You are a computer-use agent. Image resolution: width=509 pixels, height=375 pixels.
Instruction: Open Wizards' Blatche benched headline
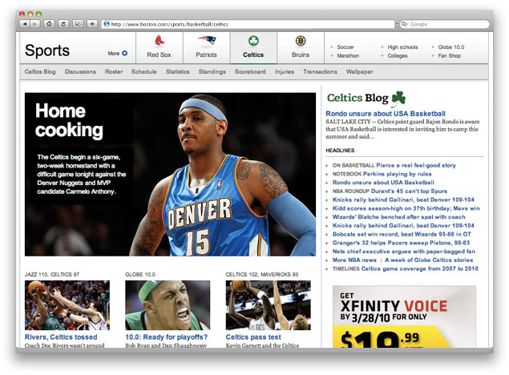399,217
